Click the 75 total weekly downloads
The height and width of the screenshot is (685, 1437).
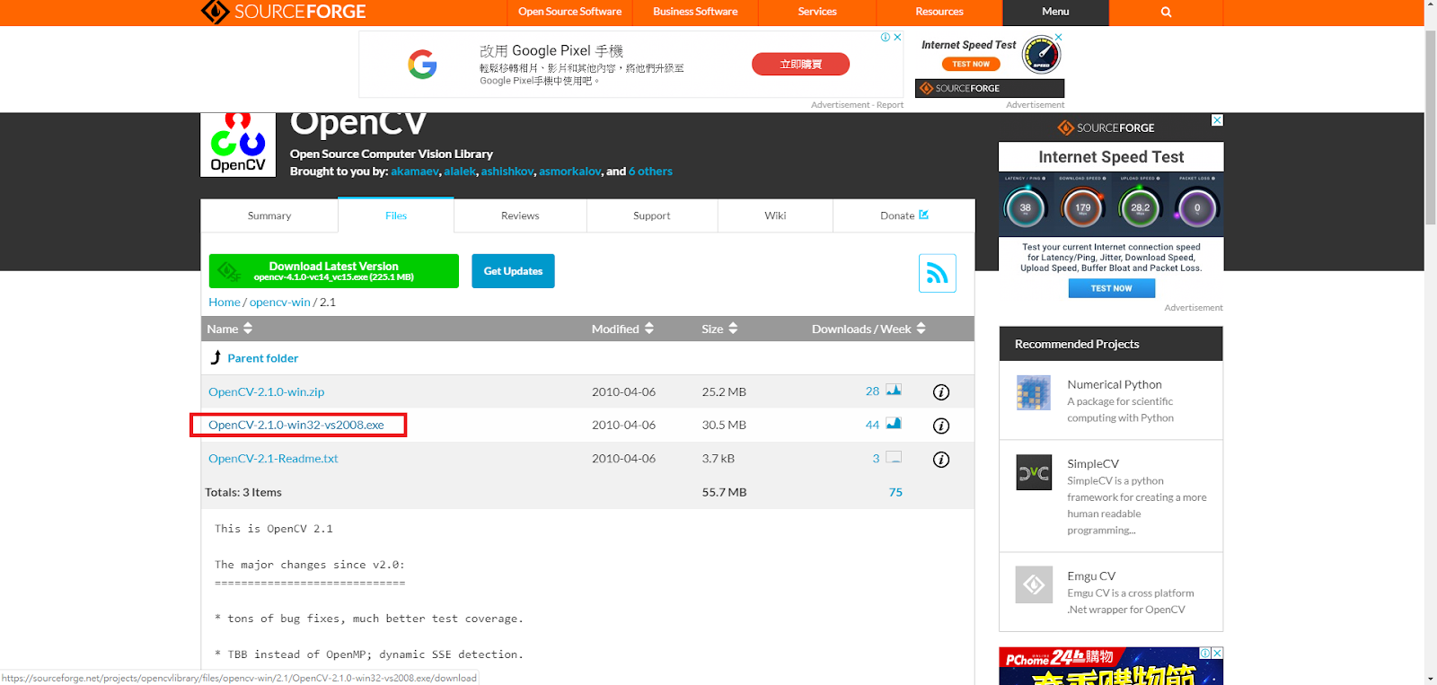895,493
